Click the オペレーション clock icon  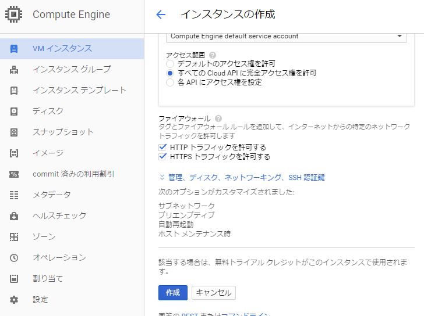click(14, 258)
